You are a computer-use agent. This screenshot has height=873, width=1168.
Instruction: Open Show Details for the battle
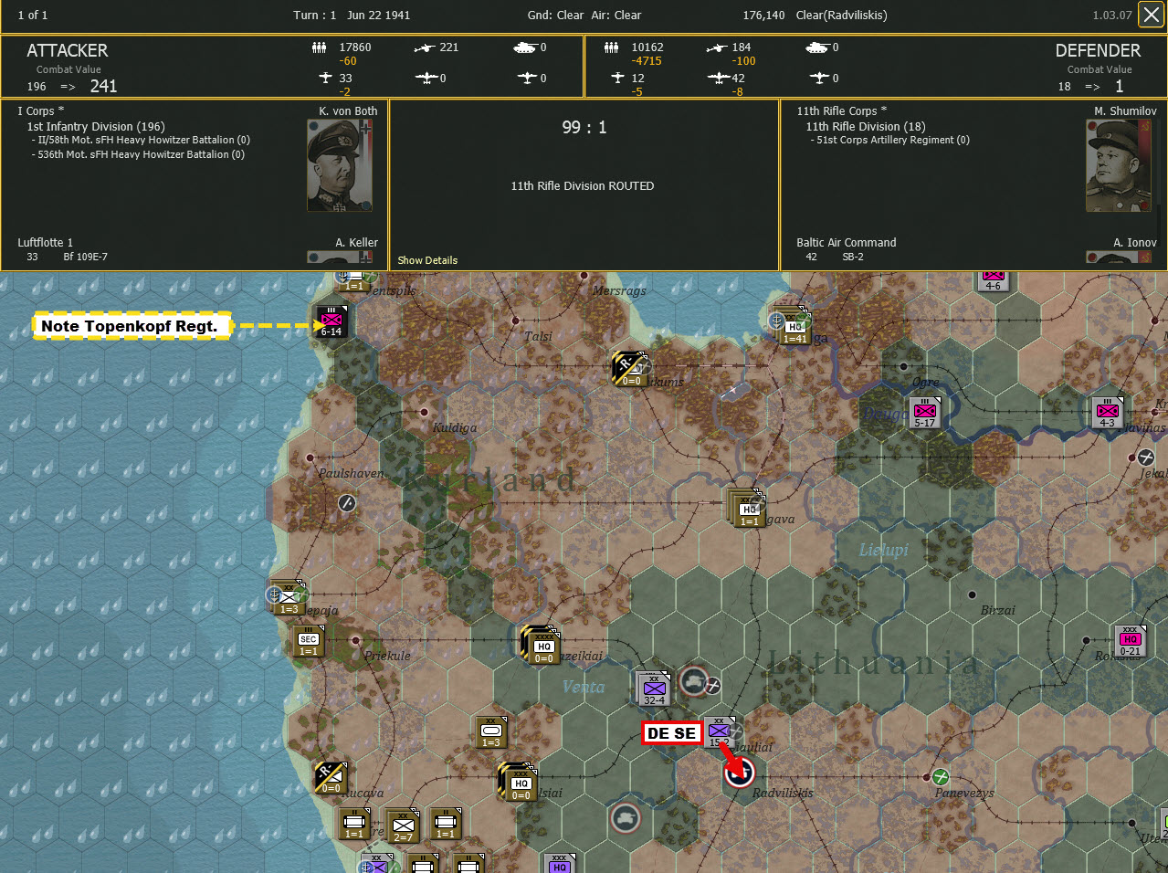[x=427, y=260]
